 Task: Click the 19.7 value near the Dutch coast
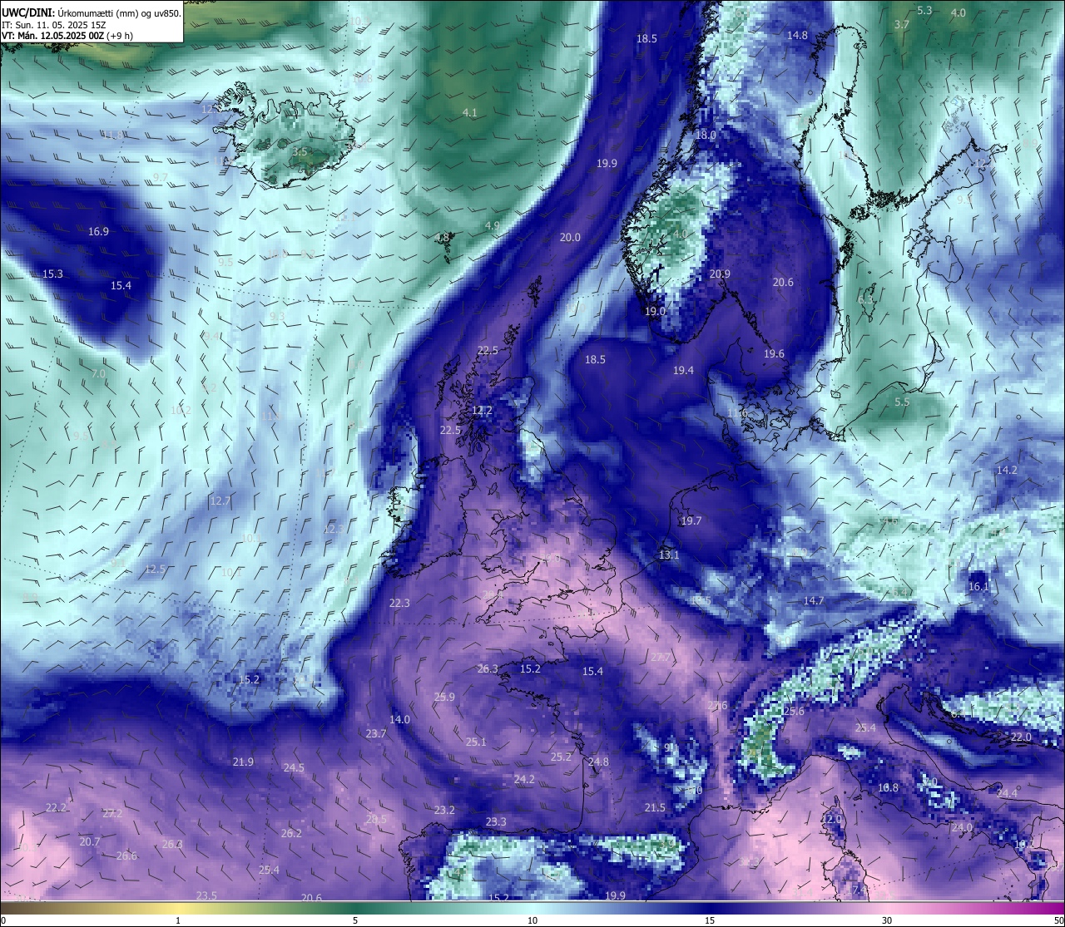tap(691, 520)
